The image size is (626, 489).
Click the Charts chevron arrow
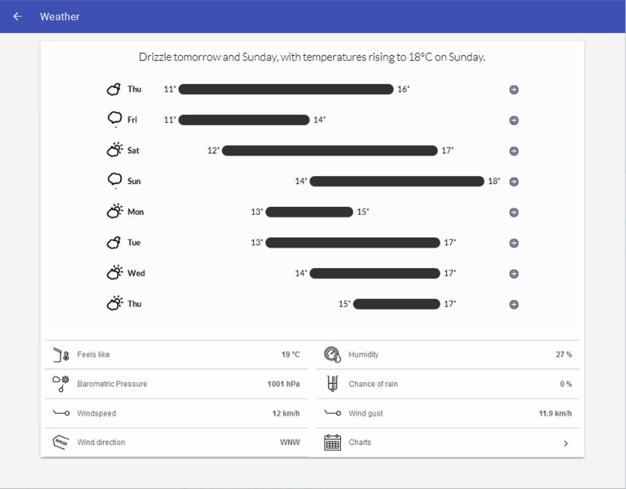coord(566,443)
